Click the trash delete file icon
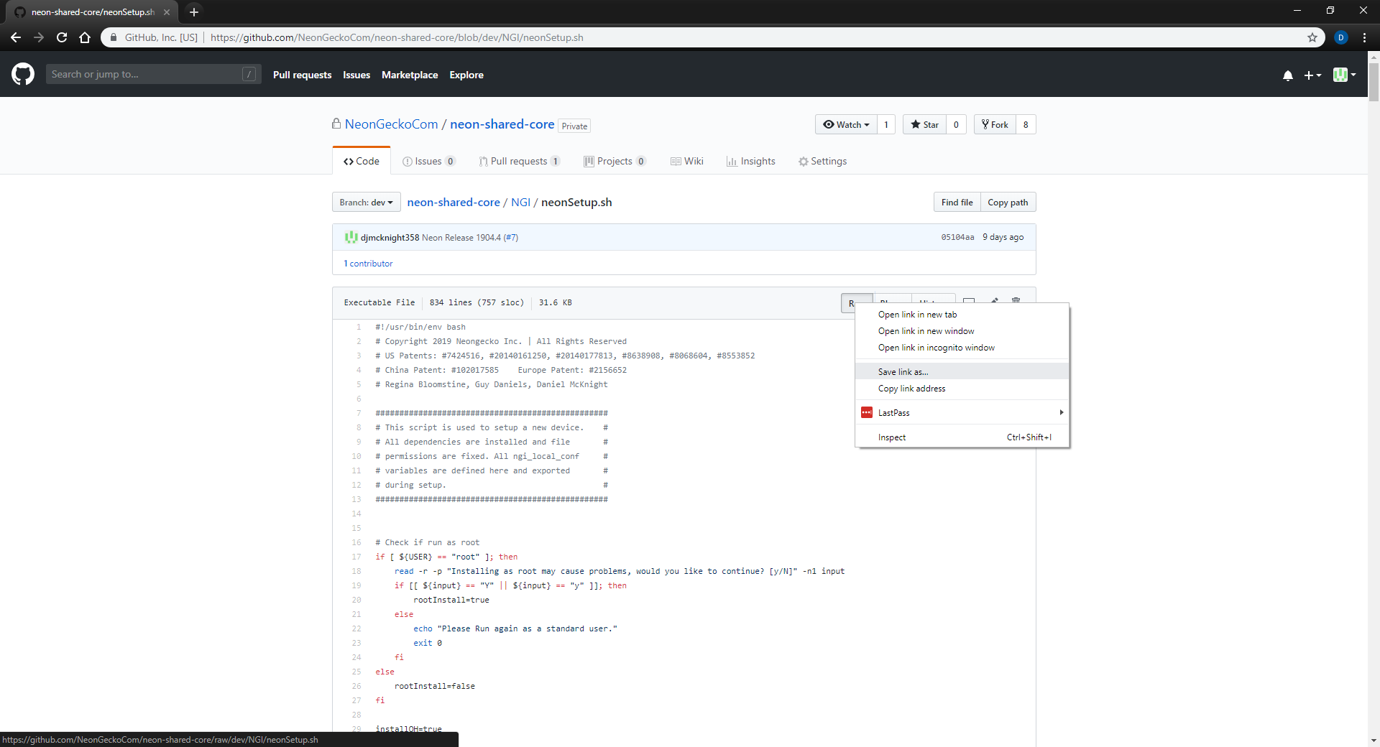 [x=1016, y=300]
